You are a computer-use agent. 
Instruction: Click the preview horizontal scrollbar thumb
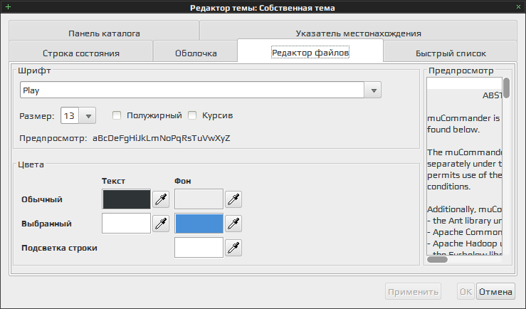click(437, 259)
